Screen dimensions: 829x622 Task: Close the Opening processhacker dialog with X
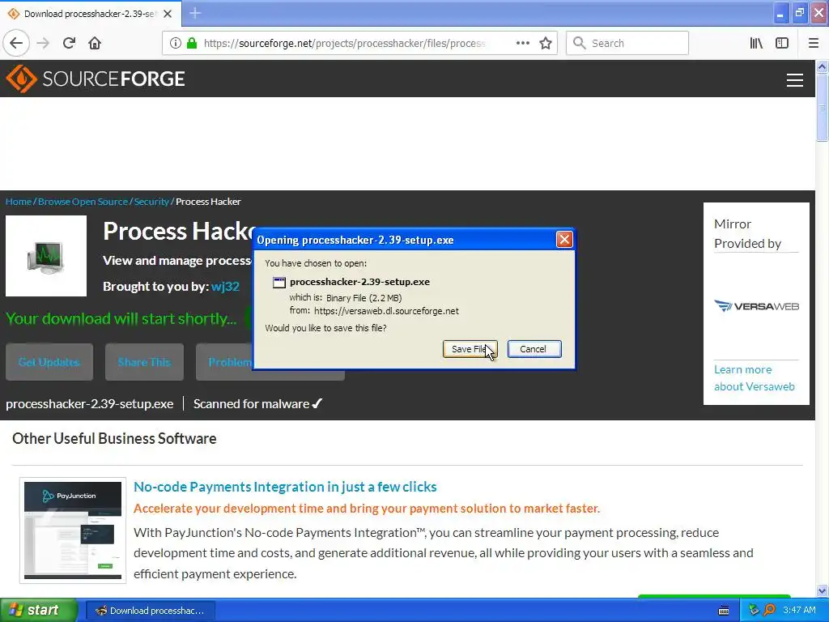564,240
